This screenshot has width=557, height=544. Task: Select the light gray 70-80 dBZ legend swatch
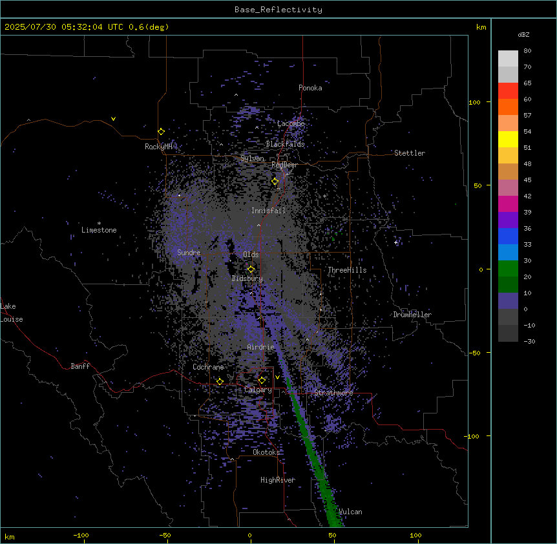[508, 59]
